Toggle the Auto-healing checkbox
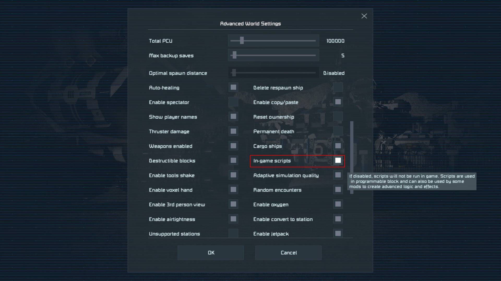 point(233,87)
